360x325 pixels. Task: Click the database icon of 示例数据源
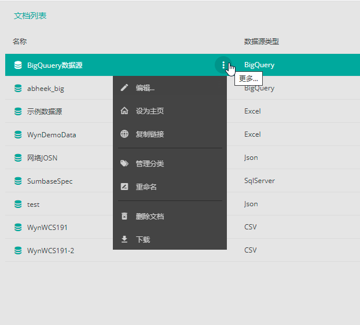point(18,111)
